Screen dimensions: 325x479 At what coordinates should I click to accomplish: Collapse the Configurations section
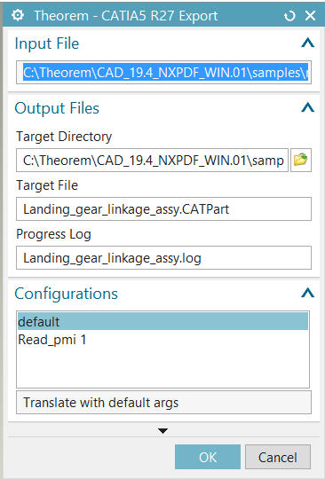point(307,293)
